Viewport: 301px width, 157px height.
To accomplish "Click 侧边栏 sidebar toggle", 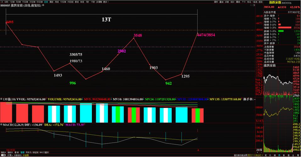I will point(259,155).
